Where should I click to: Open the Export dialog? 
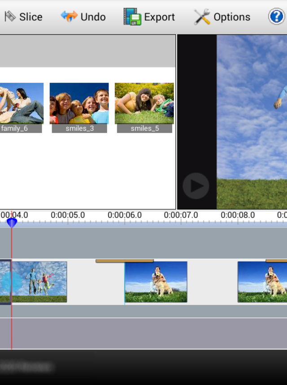(149, 17)
